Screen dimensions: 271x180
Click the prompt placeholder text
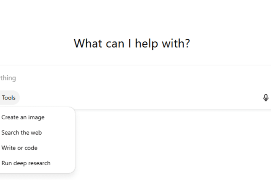pos(8,78)
